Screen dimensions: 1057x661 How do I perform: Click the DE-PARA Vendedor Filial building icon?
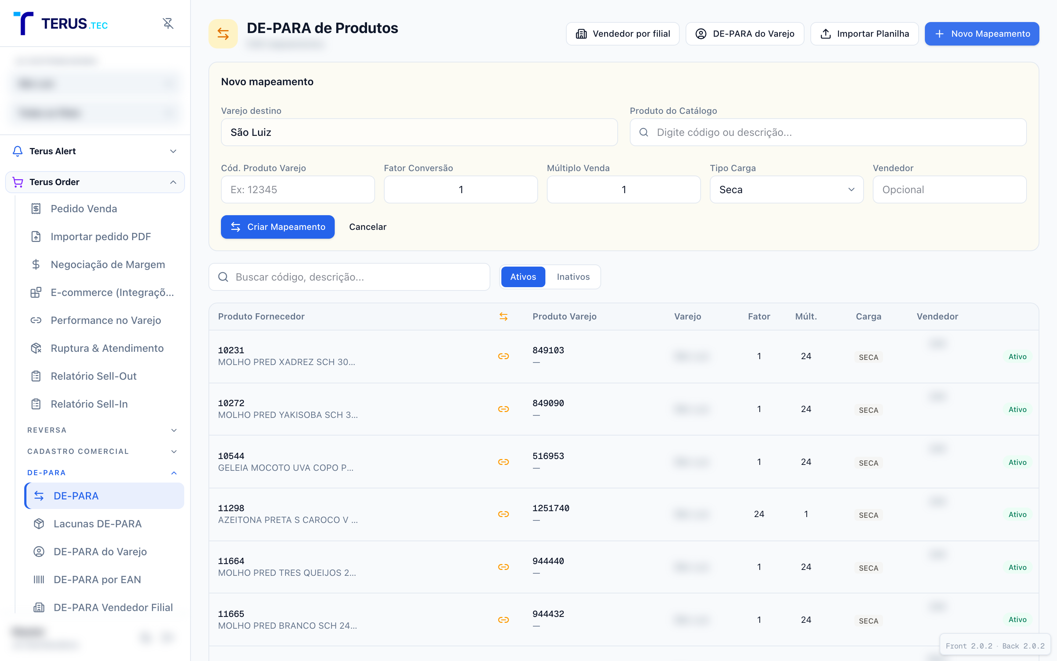(39, 608)
